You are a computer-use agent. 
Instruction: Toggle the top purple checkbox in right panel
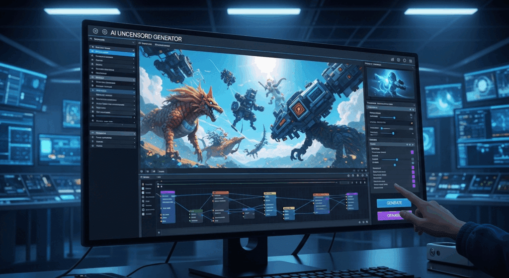click(412, 153)
